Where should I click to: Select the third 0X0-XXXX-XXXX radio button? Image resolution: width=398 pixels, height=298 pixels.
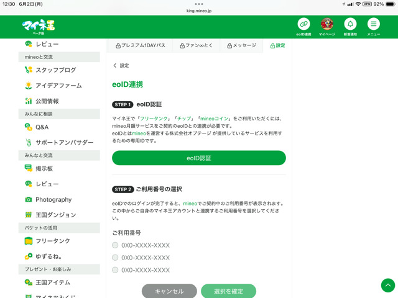(x=115, y=270)
